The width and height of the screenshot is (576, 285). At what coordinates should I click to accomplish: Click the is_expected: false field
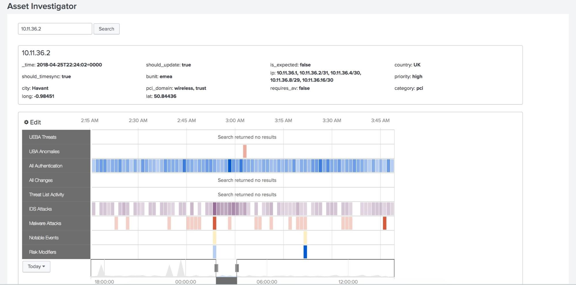point(290,65)
